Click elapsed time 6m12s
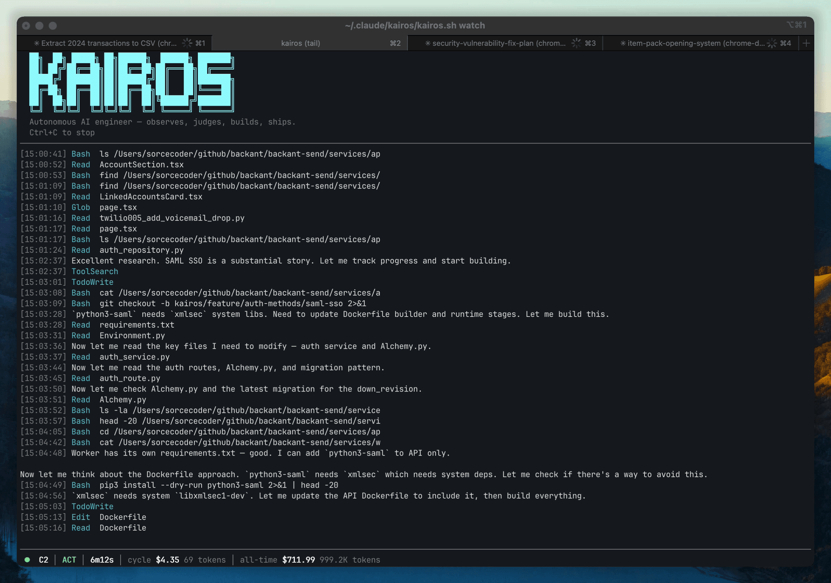This screenshot has height=583, width=831. [x=102, y=560]
